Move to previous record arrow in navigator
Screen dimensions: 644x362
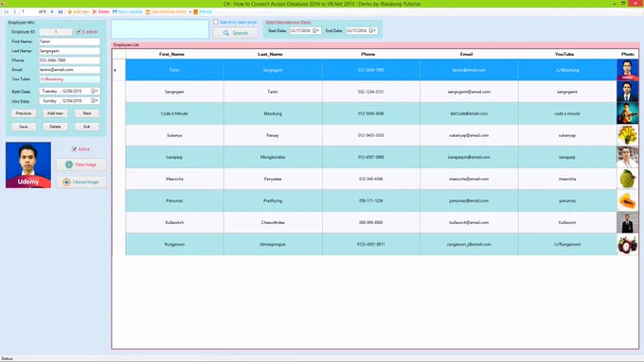(15, 12)
